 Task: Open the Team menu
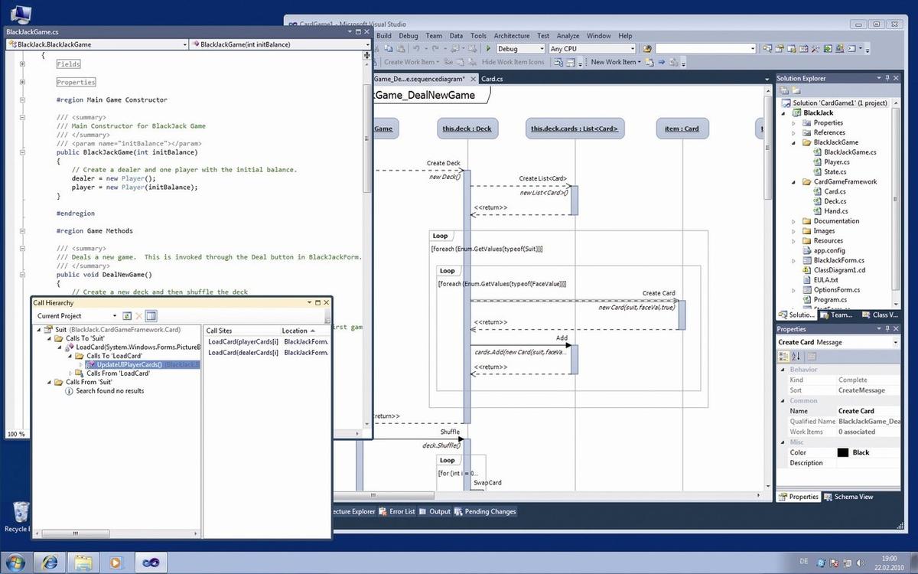(x=434, y=36)
